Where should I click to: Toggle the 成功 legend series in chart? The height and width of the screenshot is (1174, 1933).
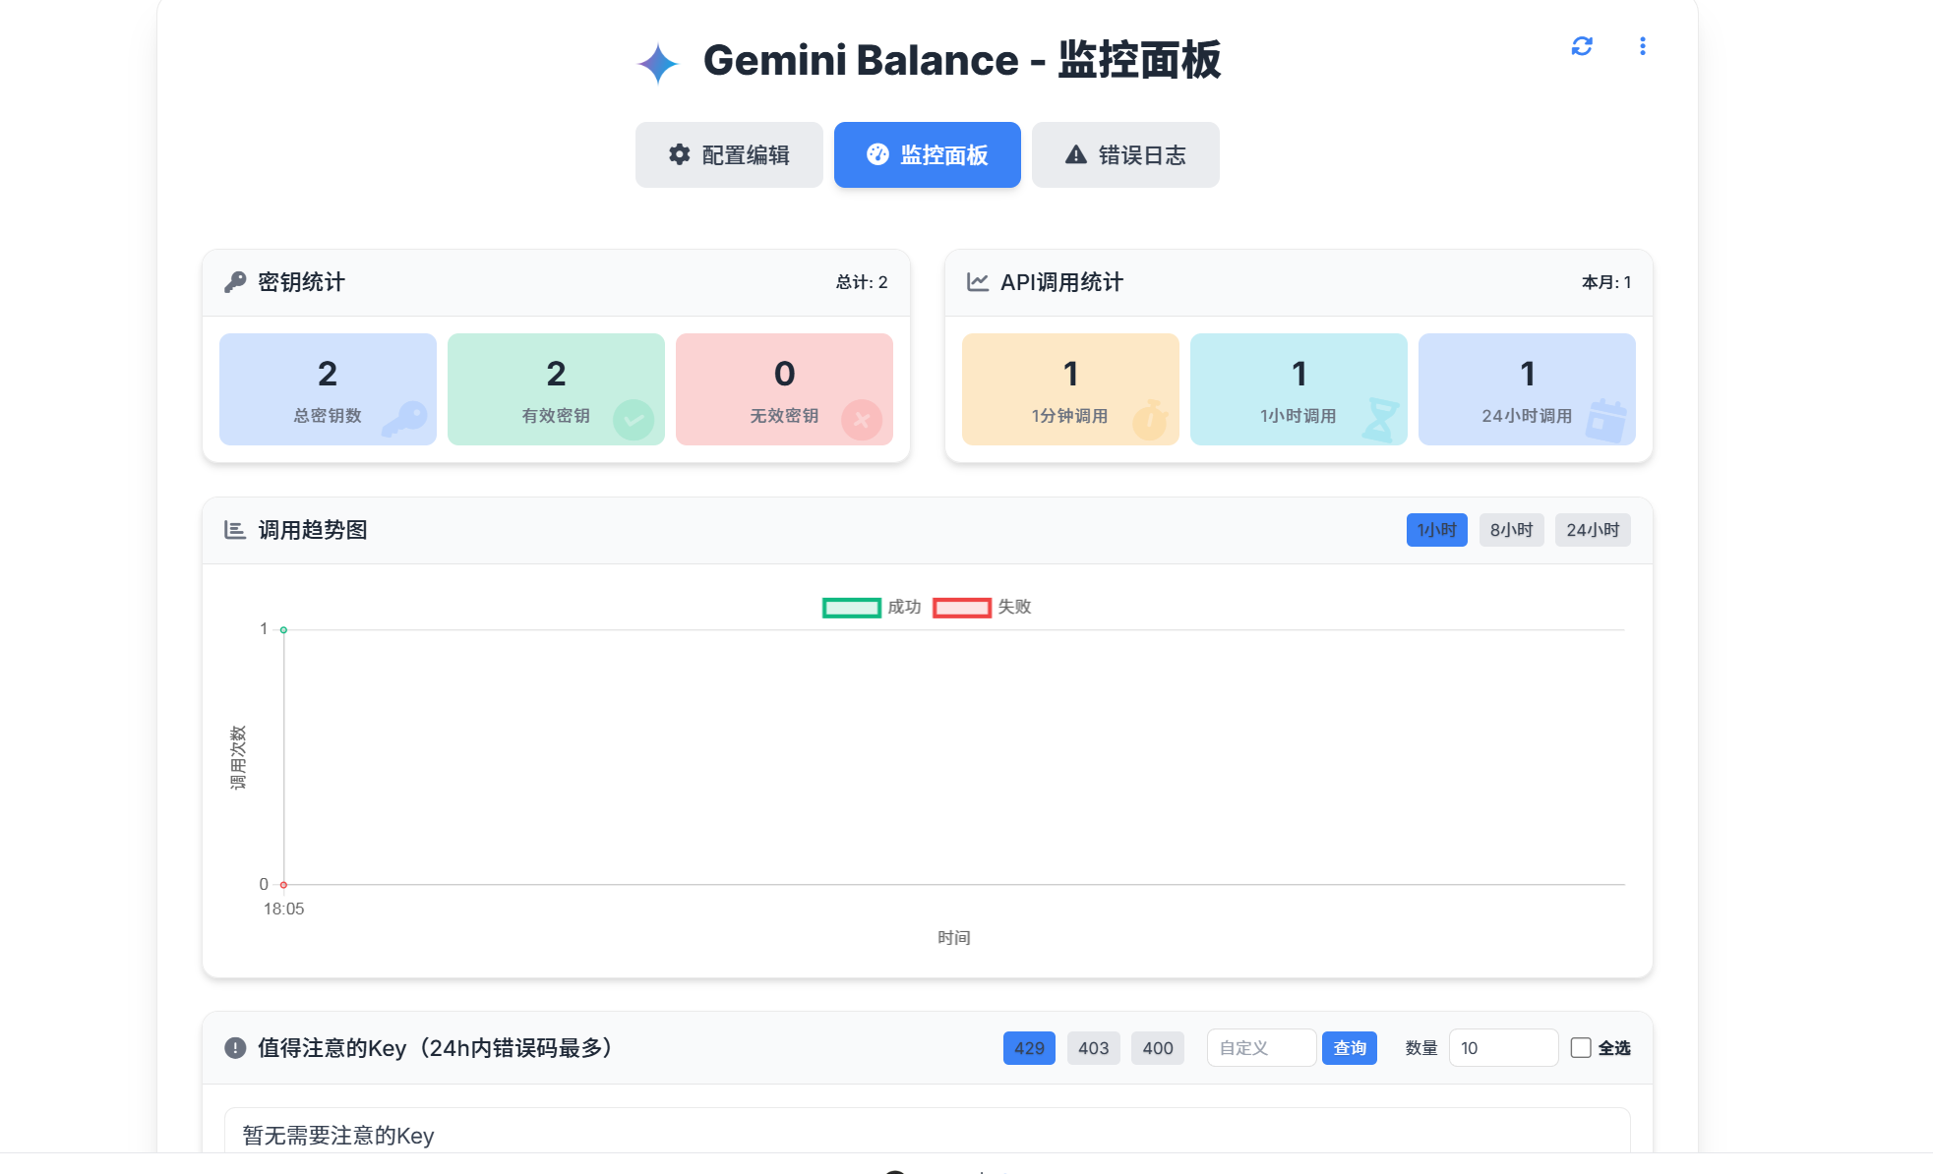(x=852, y=608)
